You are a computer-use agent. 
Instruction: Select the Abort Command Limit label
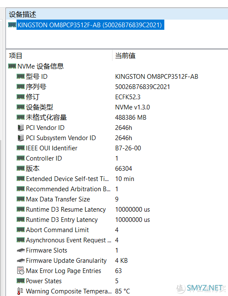[57, 230]
